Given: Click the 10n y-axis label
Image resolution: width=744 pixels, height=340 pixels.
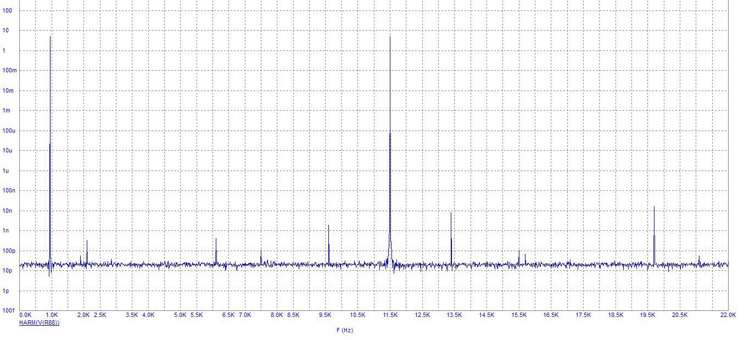Looking at the screenshot, I should pyautogui.click(x=8, y=211).
